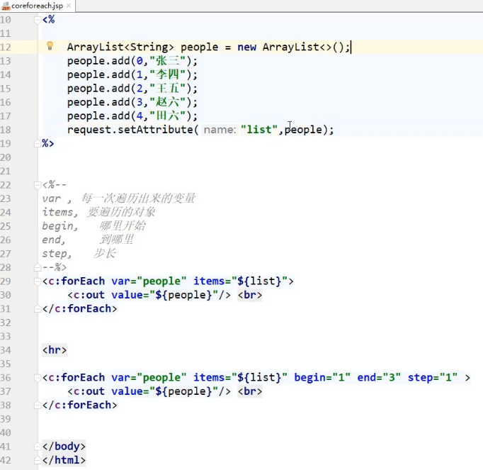Screen dimensions: 483x470
Task: Click the </html> closing tag
Action: (64, 460)
